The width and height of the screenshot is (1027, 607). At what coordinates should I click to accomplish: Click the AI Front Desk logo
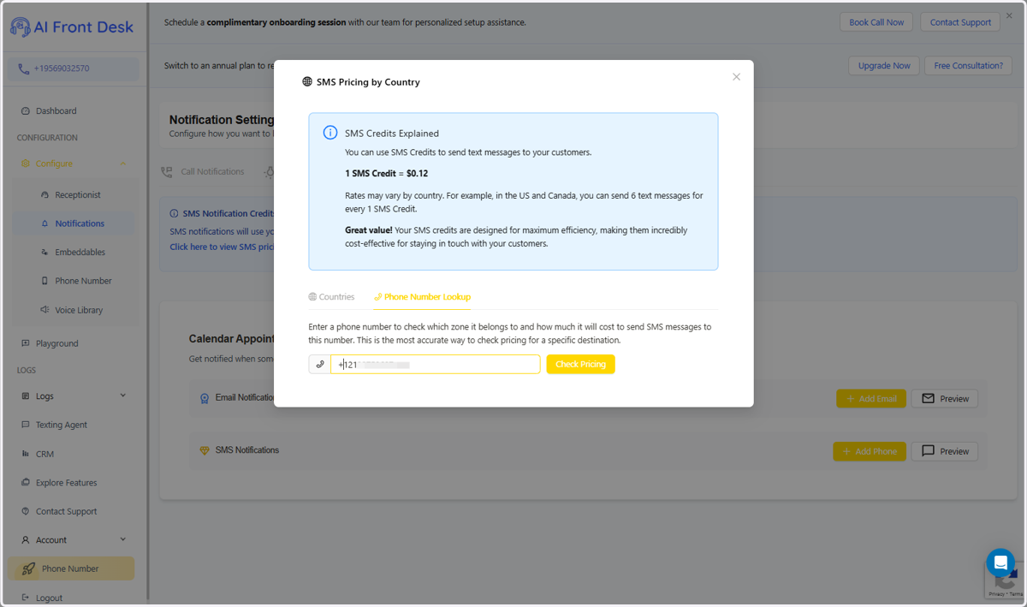(x=72, y=27)
